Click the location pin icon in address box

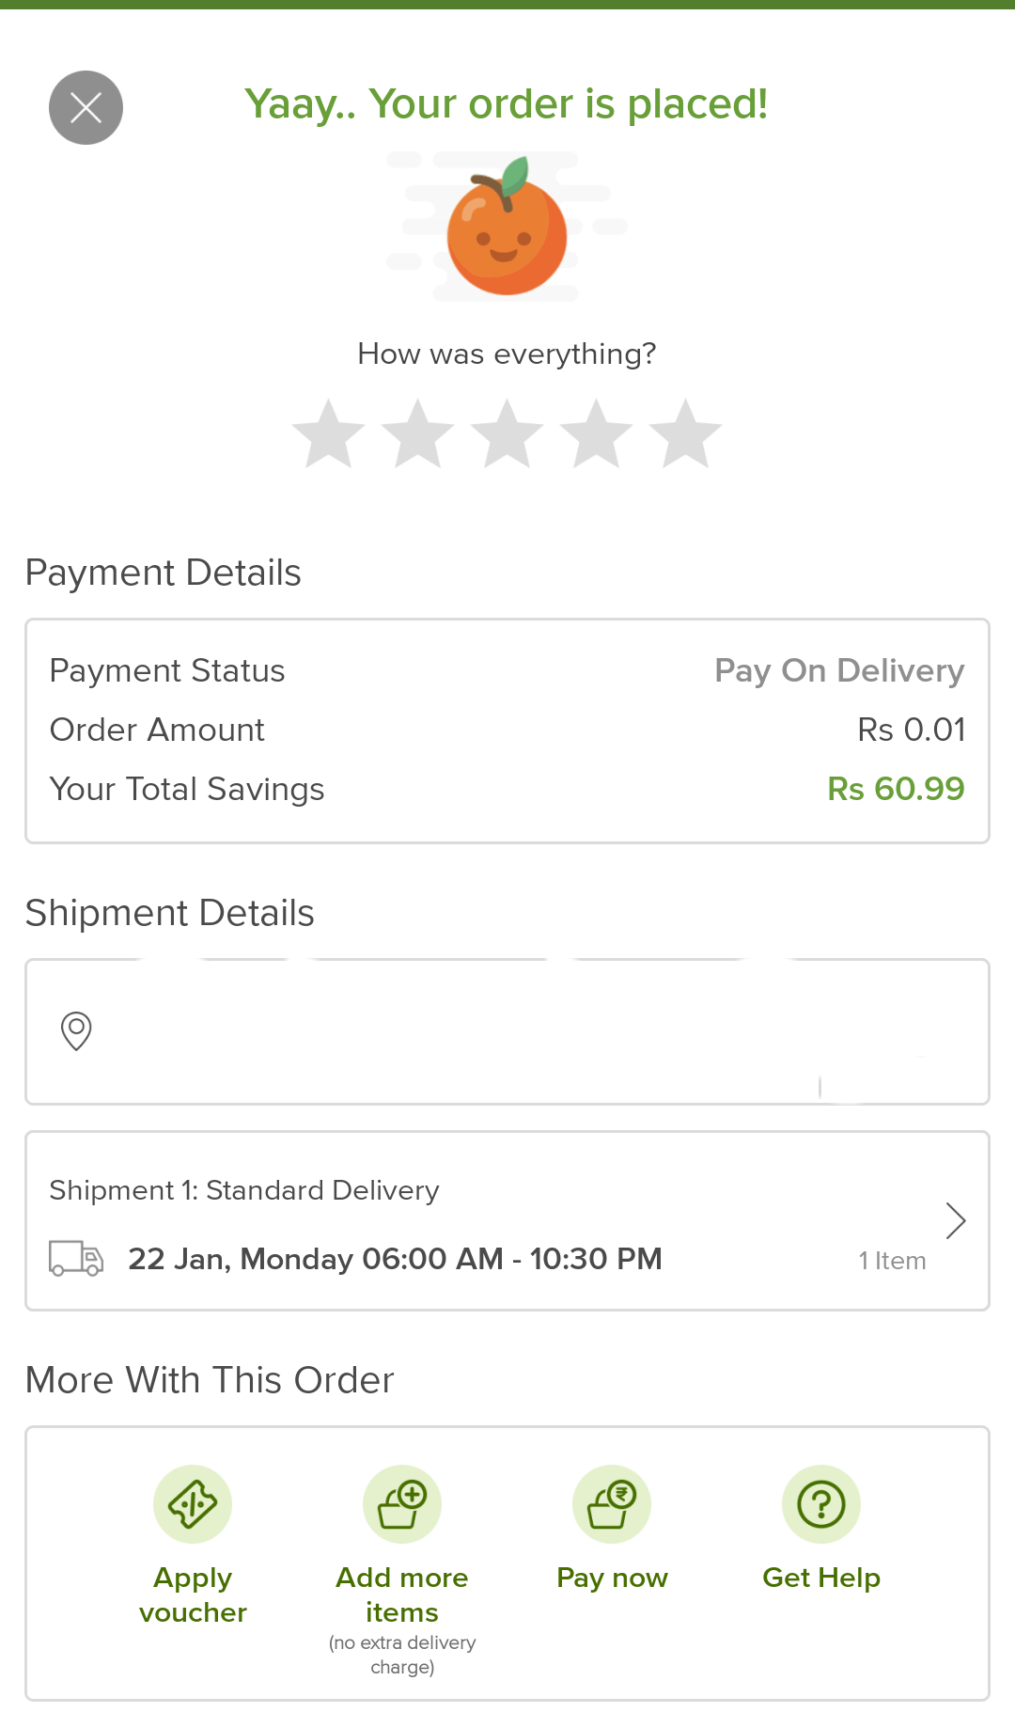[76, 1030]
